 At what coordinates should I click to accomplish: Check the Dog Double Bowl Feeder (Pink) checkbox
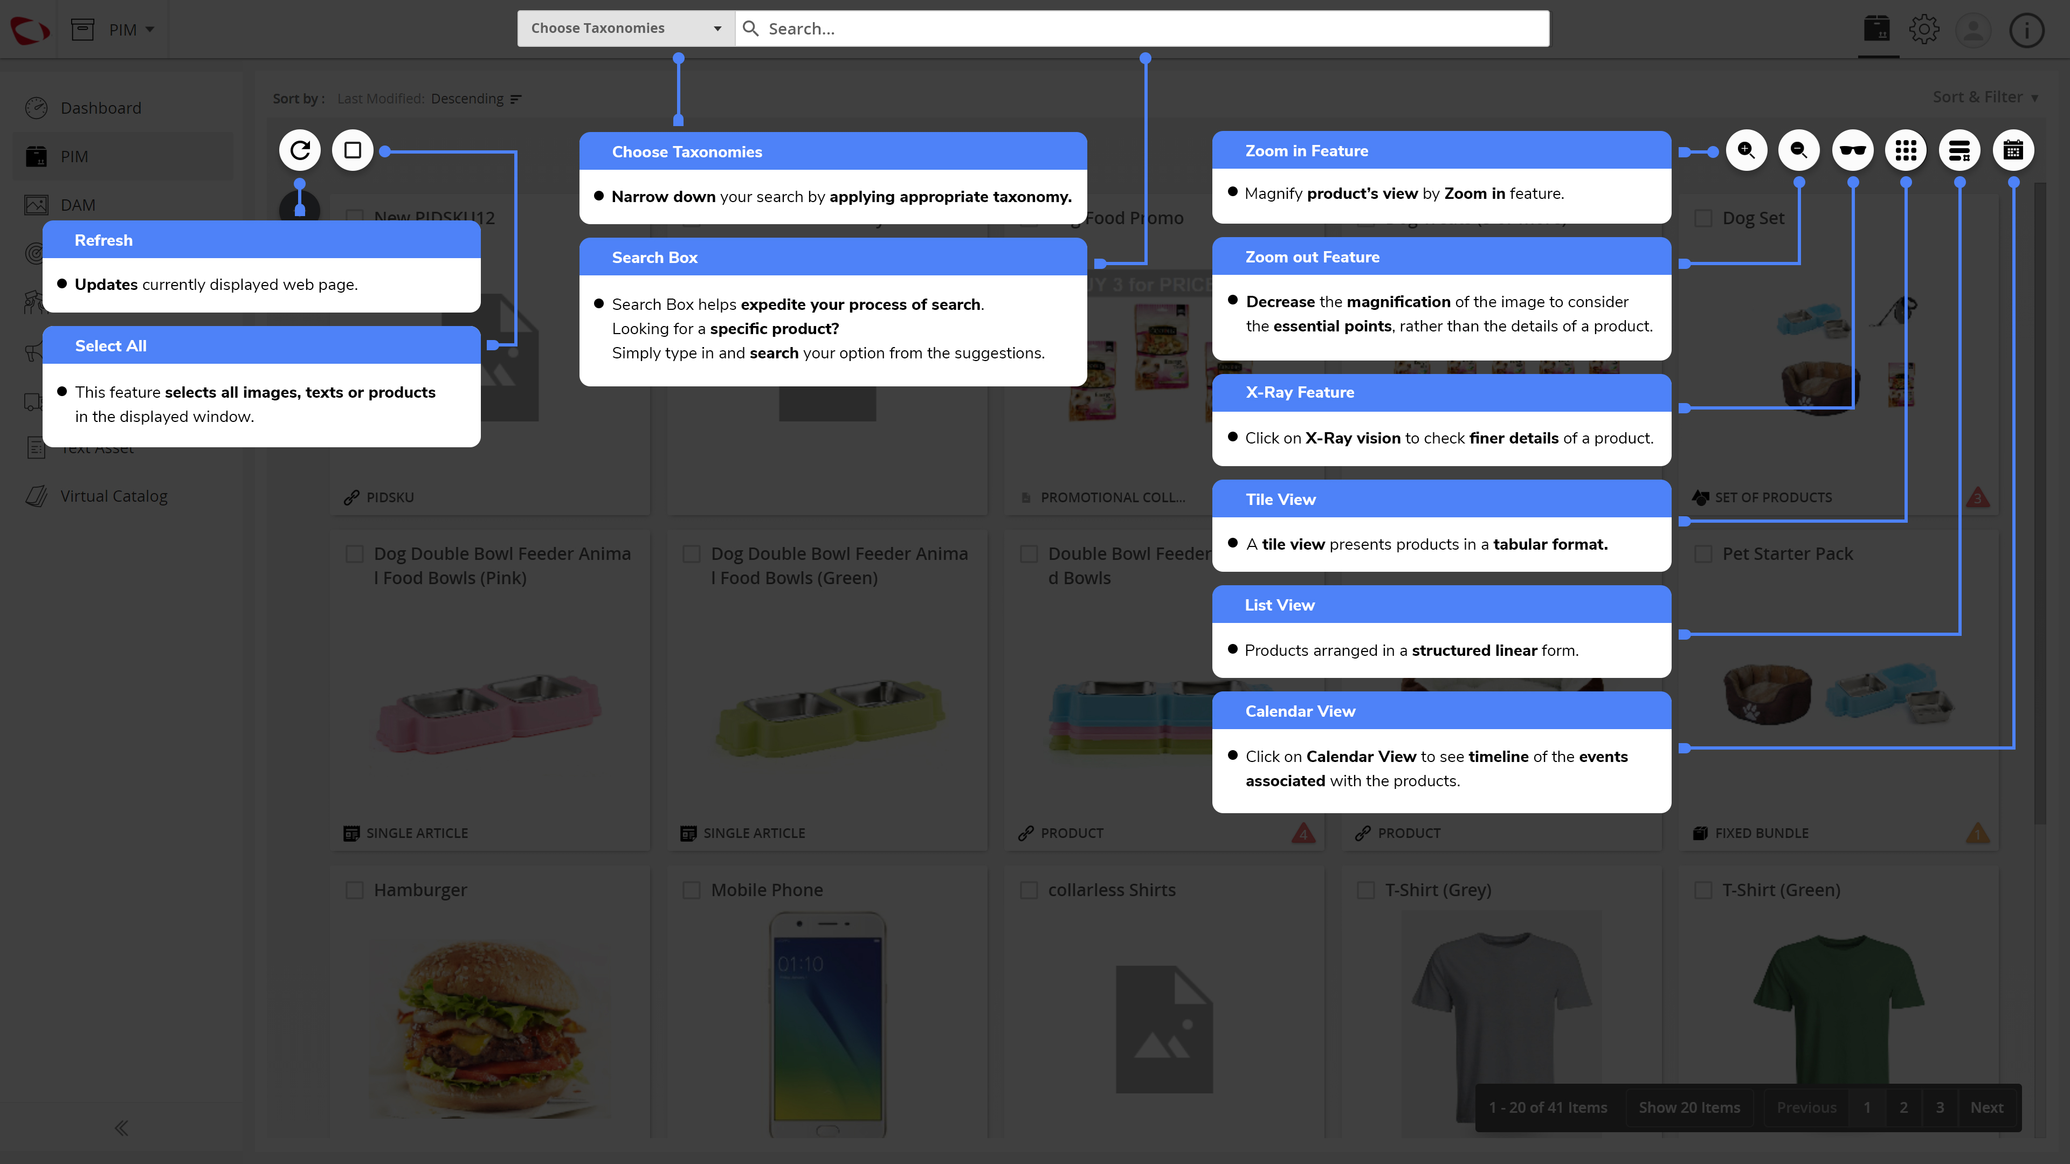click(354, 555)
